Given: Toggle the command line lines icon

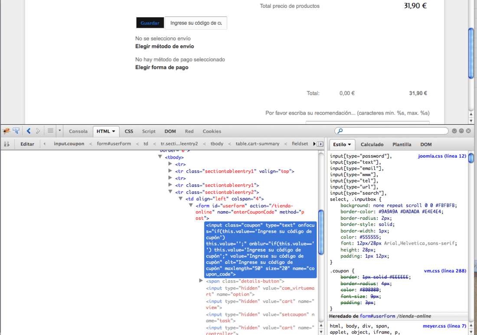Looking at the screenshot, I should click(x=50, y=131).
